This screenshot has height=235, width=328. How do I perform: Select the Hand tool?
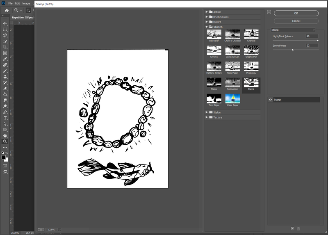(5, 135)
